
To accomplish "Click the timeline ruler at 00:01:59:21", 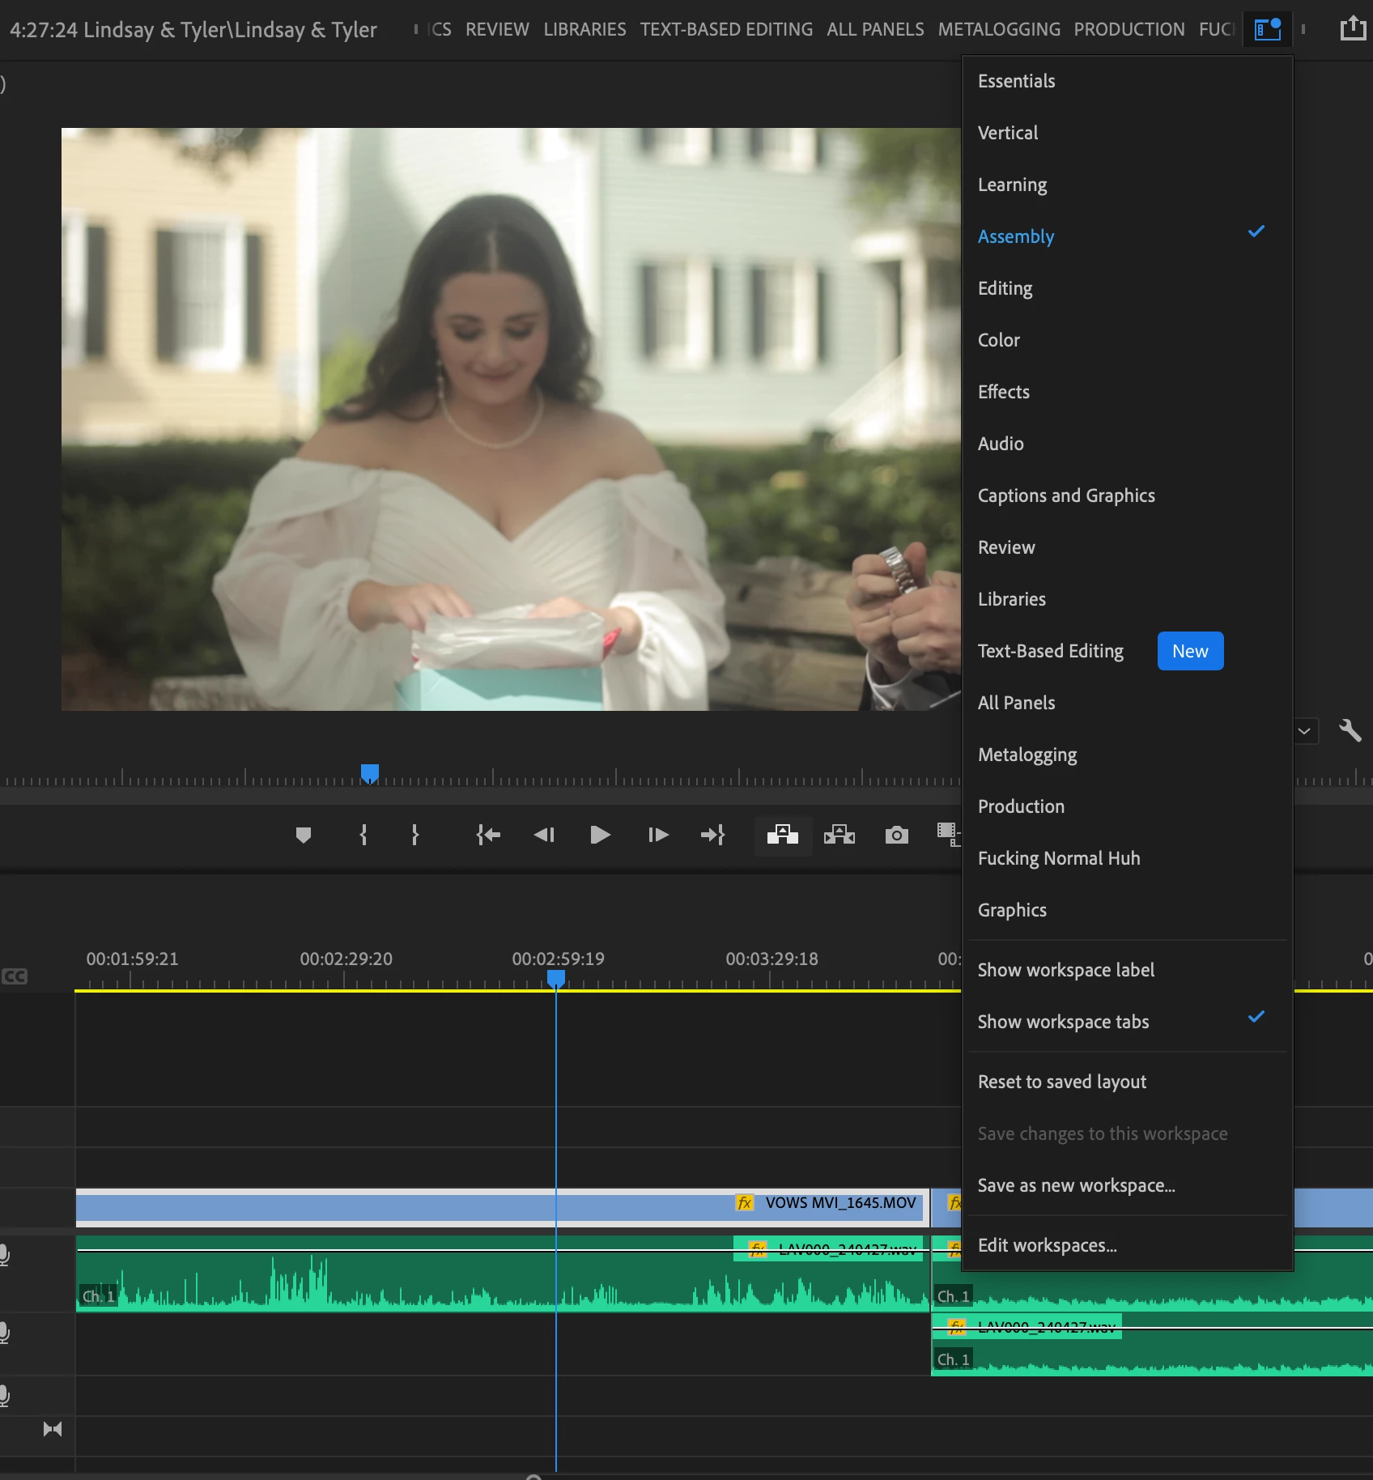I will (x=132, y=959).
